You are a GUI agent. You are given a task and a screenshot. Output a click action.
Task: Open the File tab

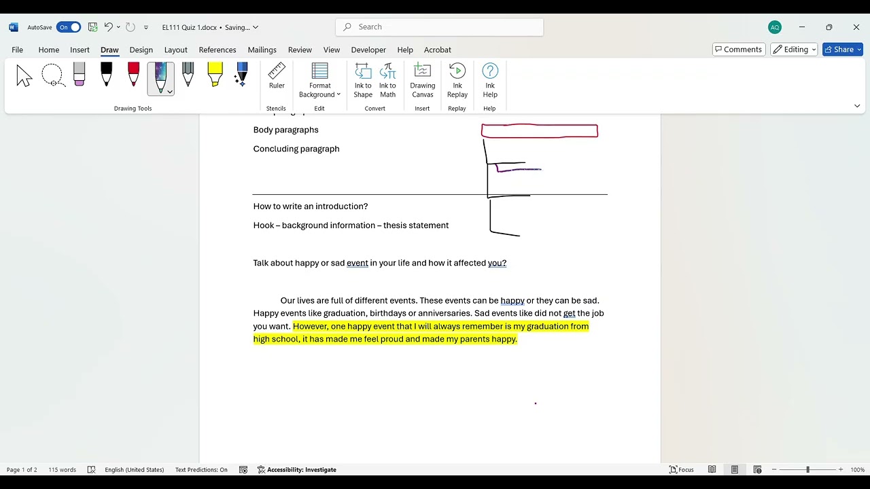[17, 50]
